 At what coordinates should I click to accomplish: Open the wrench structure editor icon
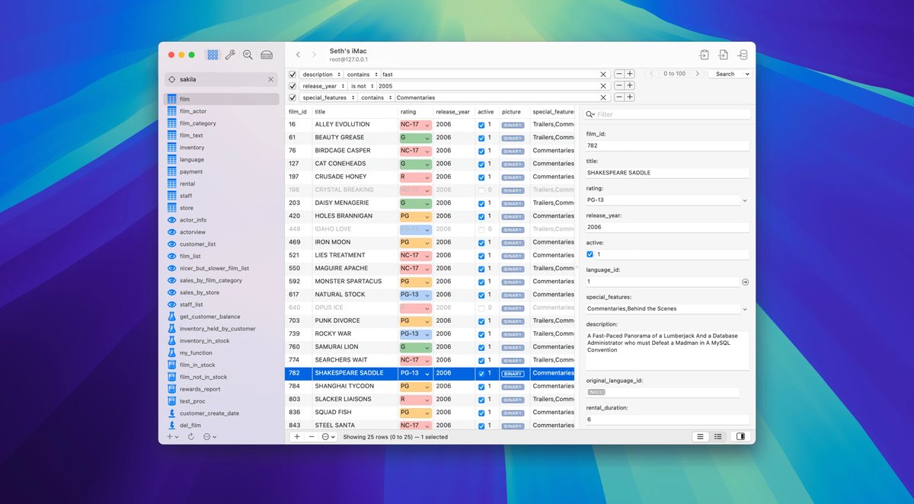coord(230,55)
